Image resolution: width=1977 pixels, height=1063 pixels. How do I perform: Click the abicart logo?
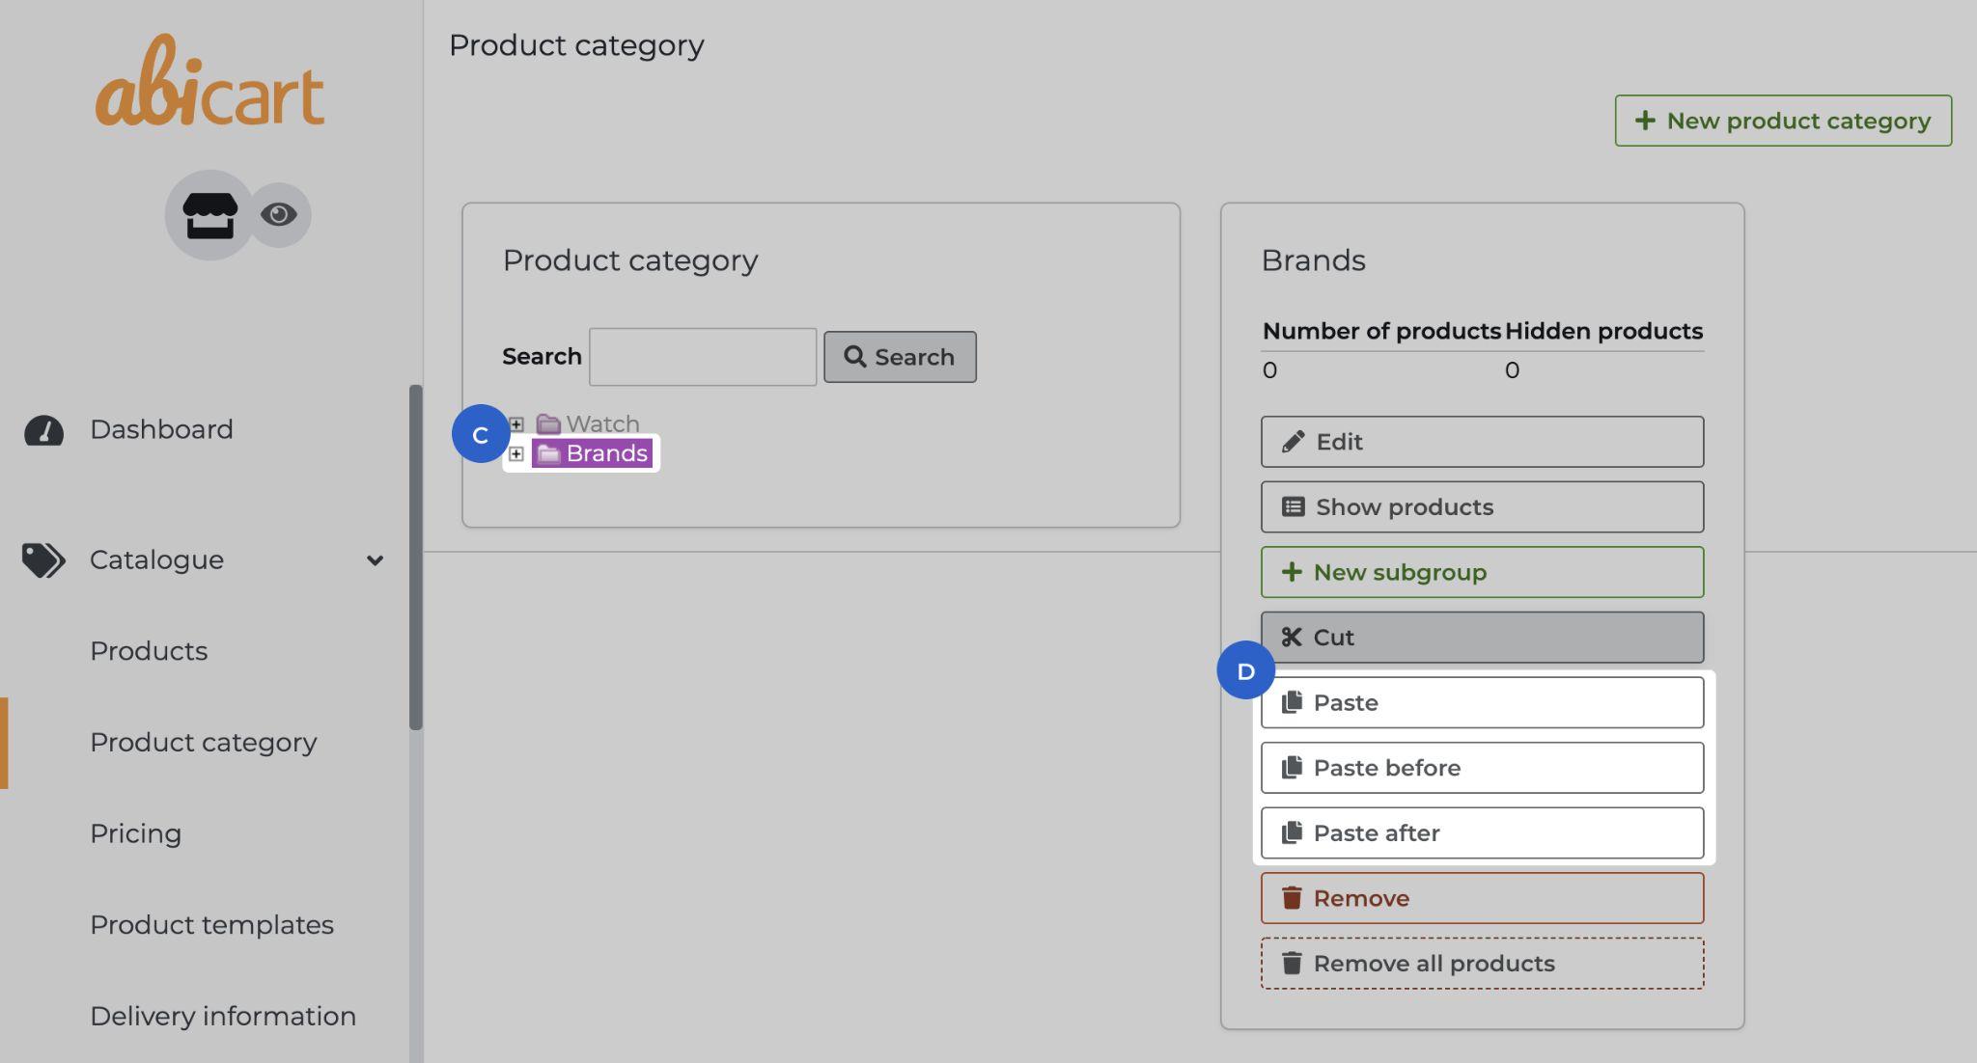click(209, 85)
